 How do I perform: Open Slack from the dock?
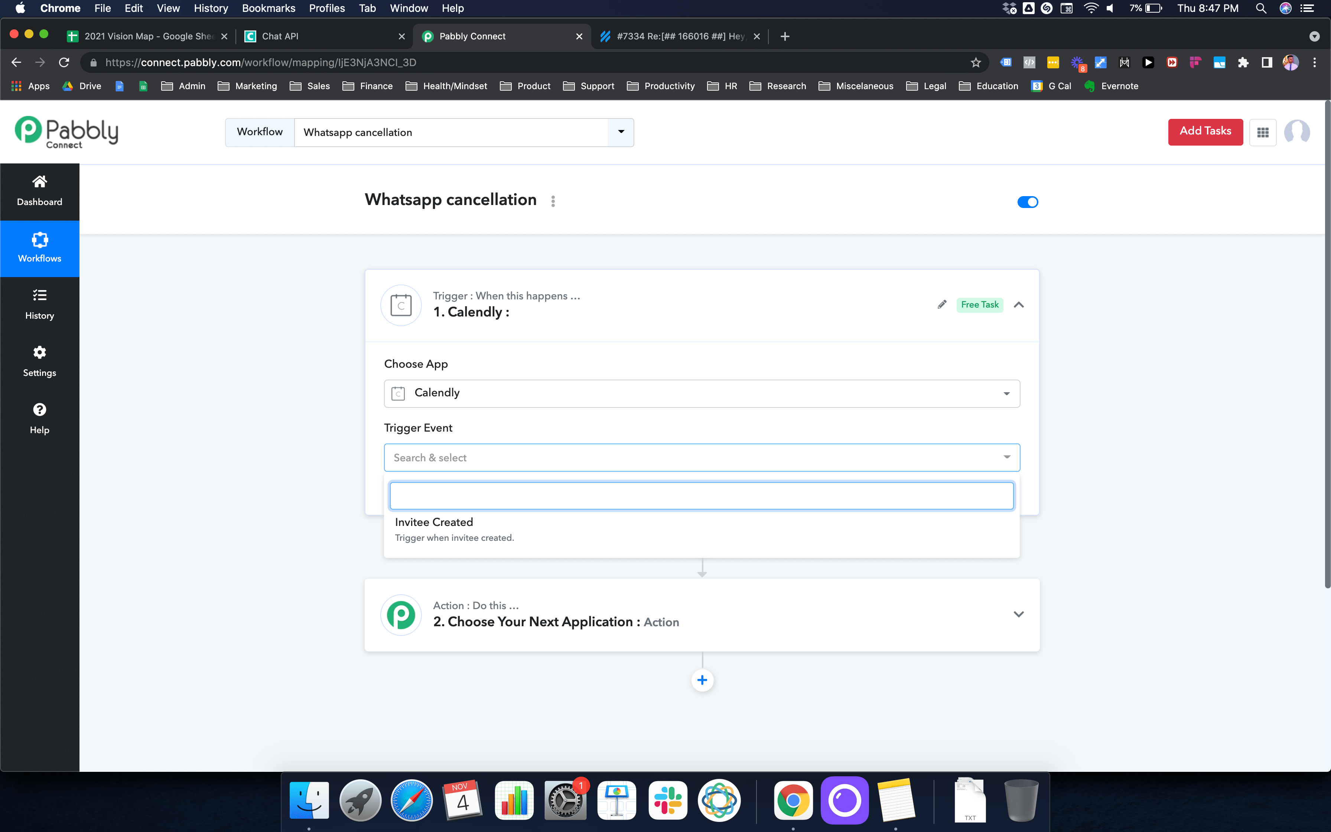(668, 800)
